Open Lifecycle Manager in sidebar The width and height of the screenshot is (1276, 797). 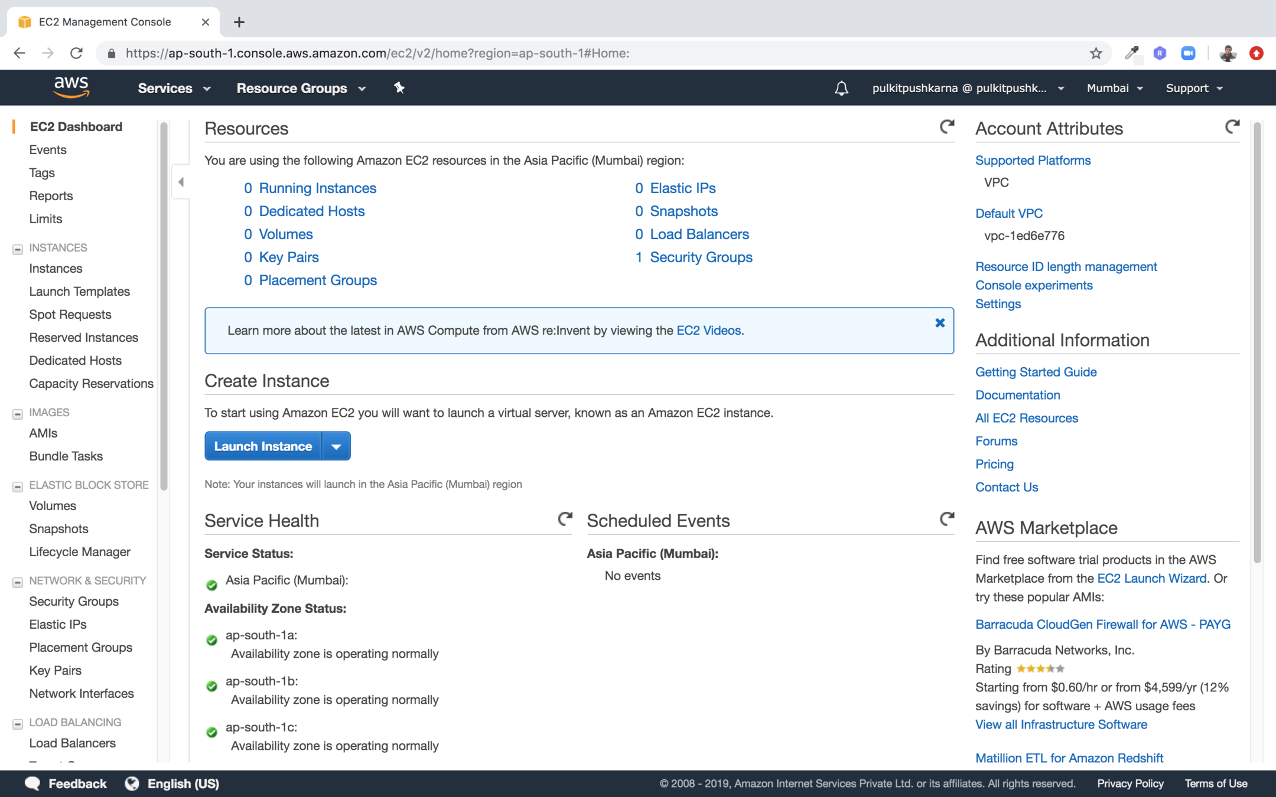point(80,551)
